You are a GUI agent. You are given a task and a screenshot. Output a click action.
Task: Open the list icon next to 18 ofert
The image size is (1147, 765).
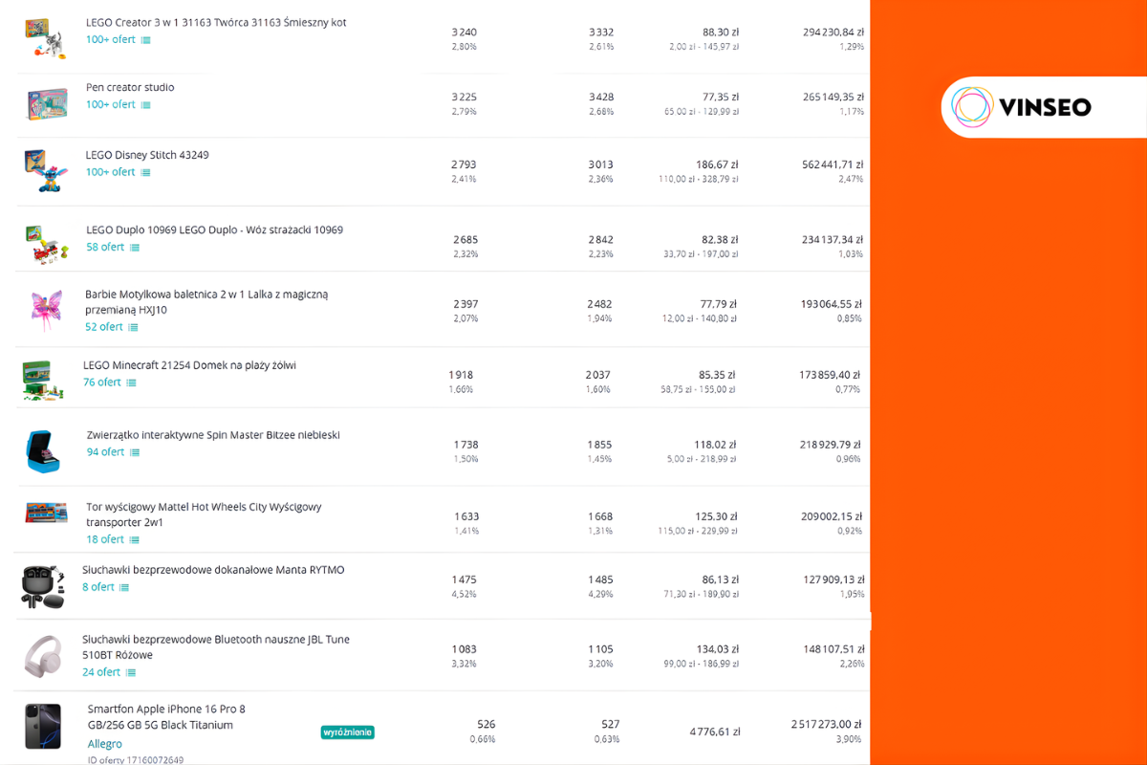pyautogui.click(x=135, y=540)
